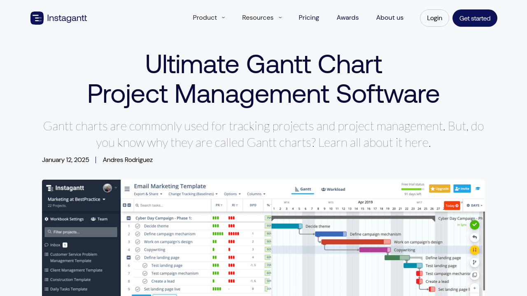
Task: Click the graduation cap help icon
Action: (x=478, y=189)
